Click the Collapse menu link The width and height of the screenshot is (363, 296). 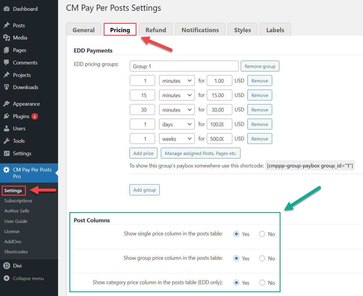point(28,278)
